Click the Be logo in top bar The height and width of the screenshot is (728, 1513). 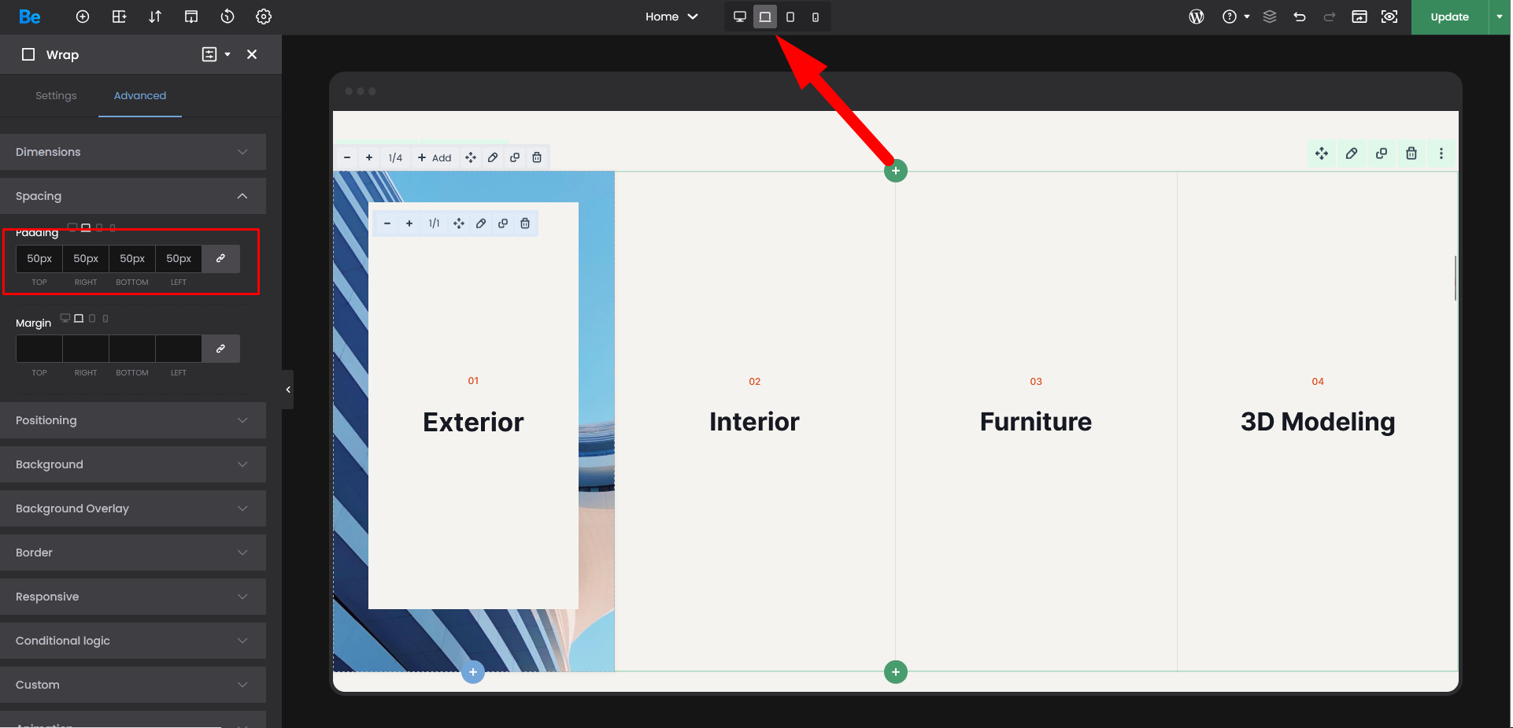30,17
